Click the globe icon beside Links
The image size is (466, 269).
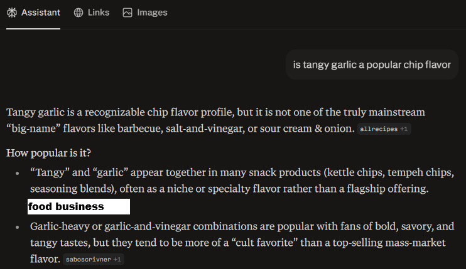pyautogui.click(x=79, y=13)
